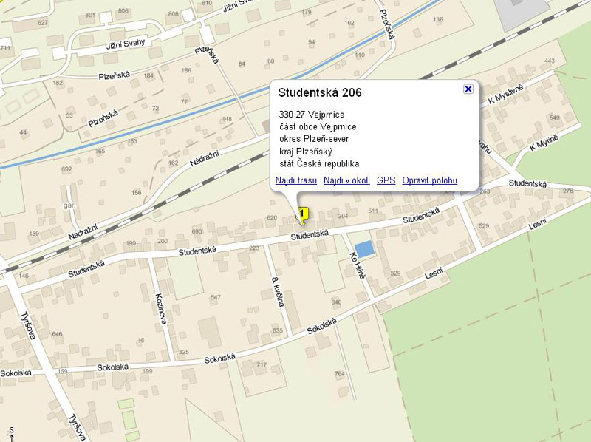Select the Opravit polohu link
This screenshot has width=591, height=442.
click(x=429, y=180)
